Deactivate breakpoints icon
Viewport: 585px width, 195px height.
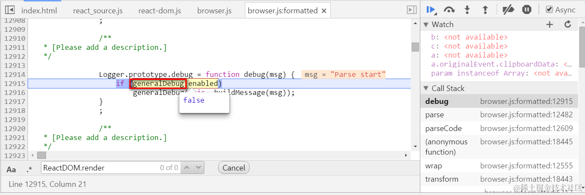tap(509, 9)
